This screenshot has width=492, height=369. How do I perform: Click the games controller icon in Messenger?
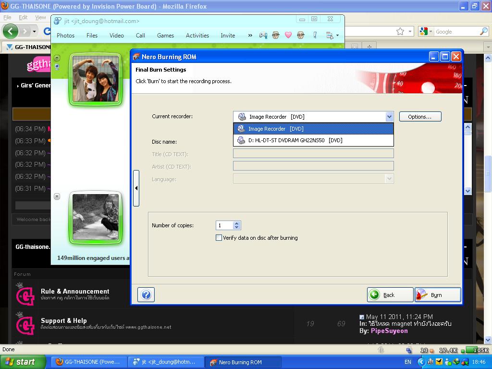pos(263,36)
